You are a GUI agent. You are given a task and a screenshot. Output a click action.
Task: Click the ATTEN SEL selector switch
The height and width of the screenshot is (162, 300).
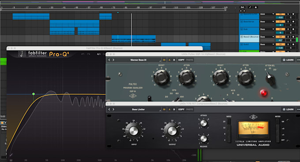(x=270, y=78)
